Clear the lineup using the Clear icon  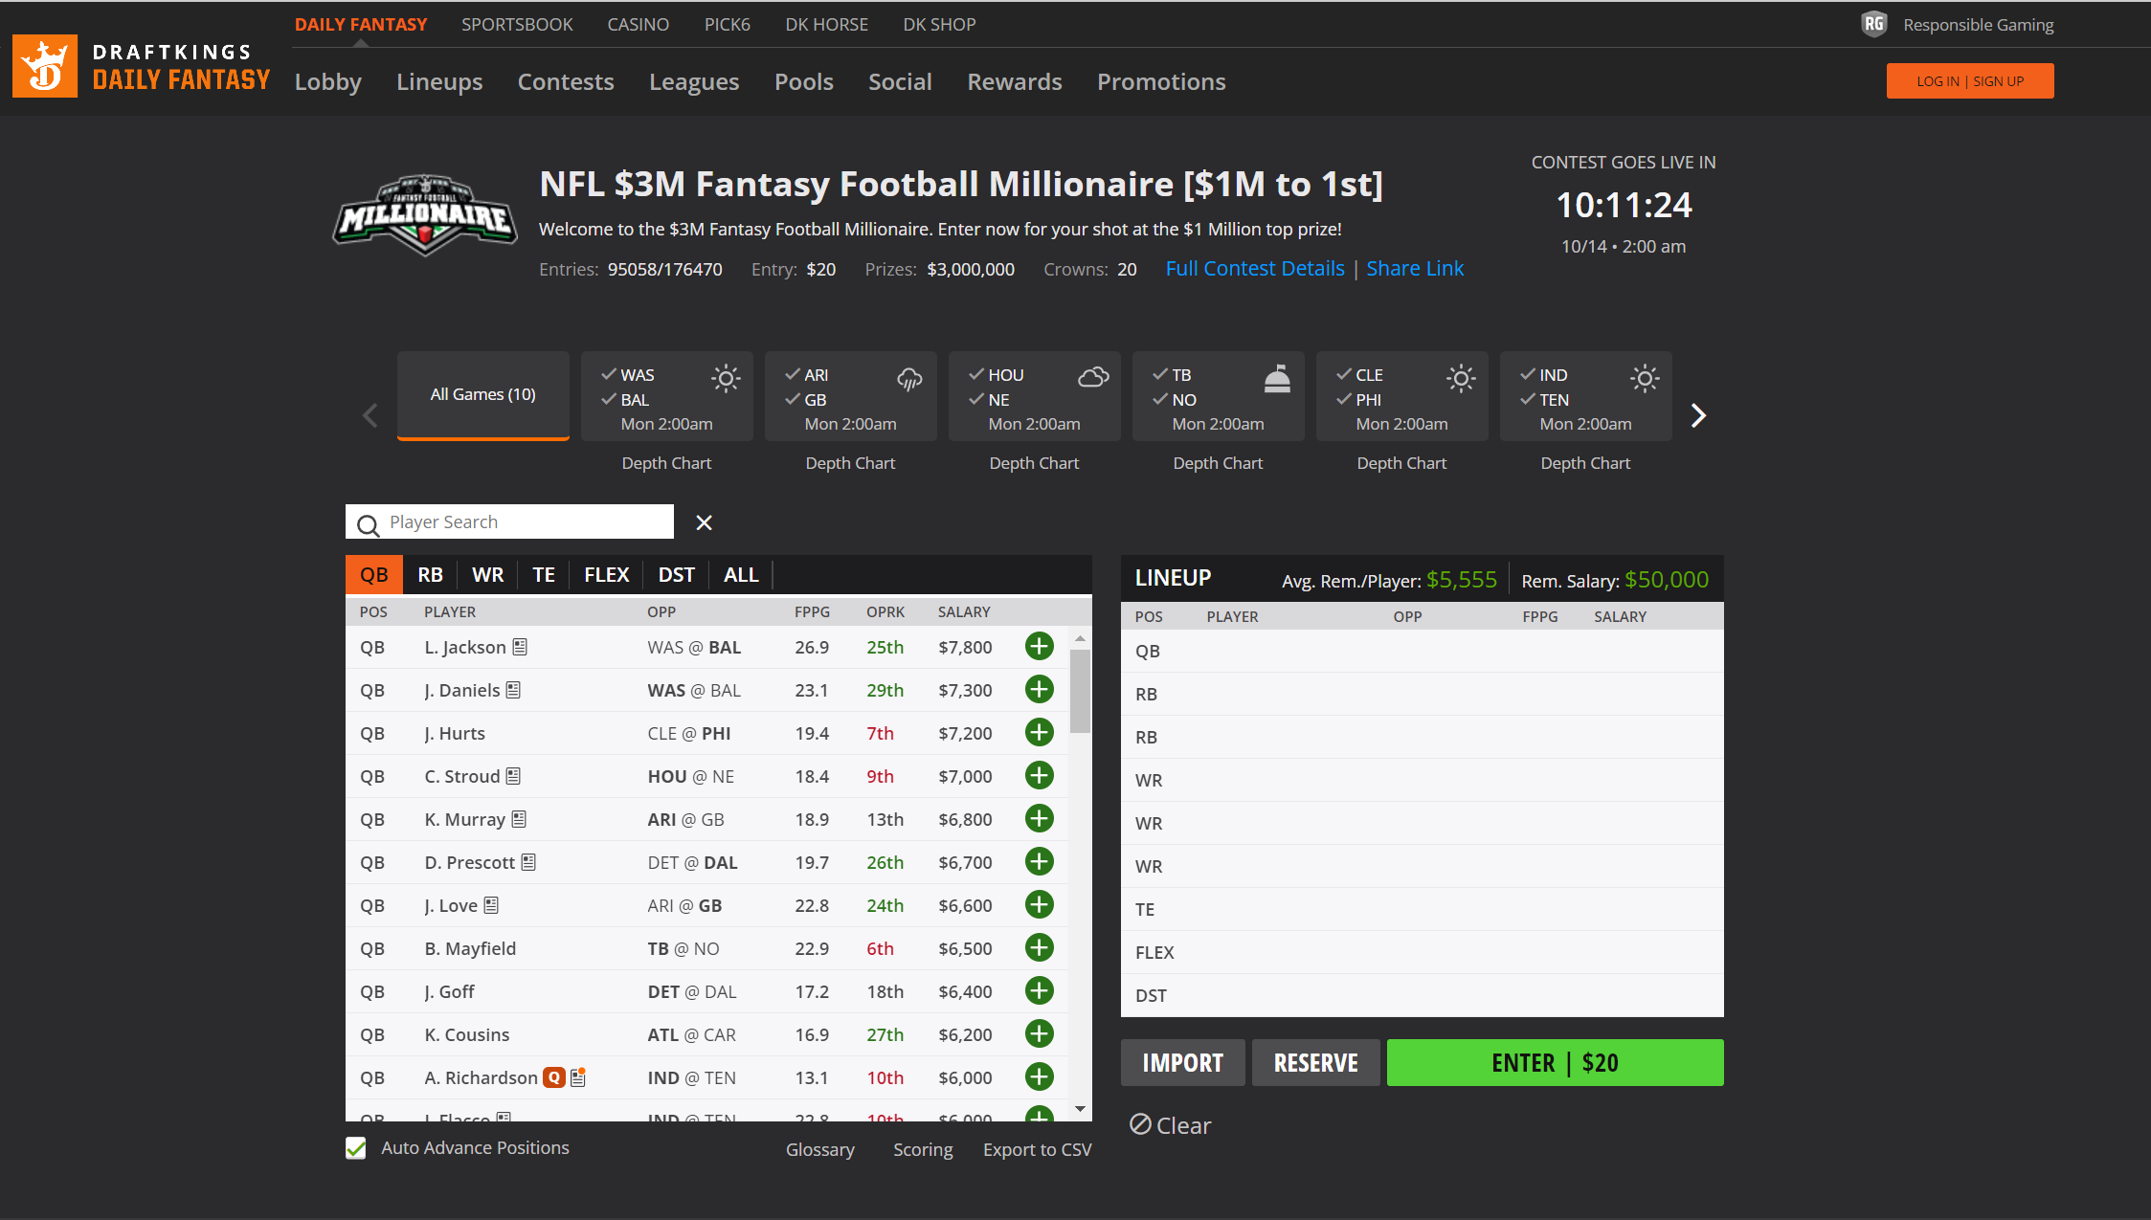click(x=1140, y=1124)
